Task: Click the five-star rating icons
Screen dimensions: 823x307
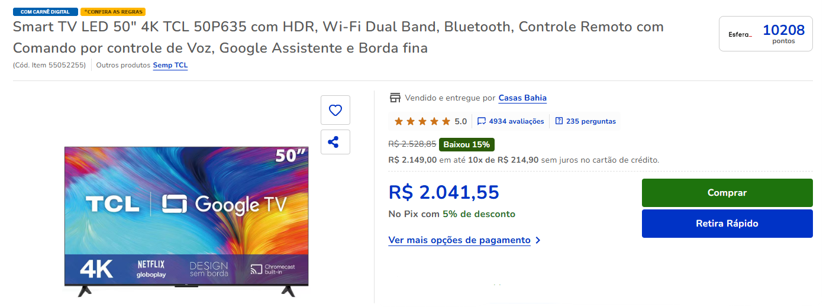Action: [x=422, y=121]
